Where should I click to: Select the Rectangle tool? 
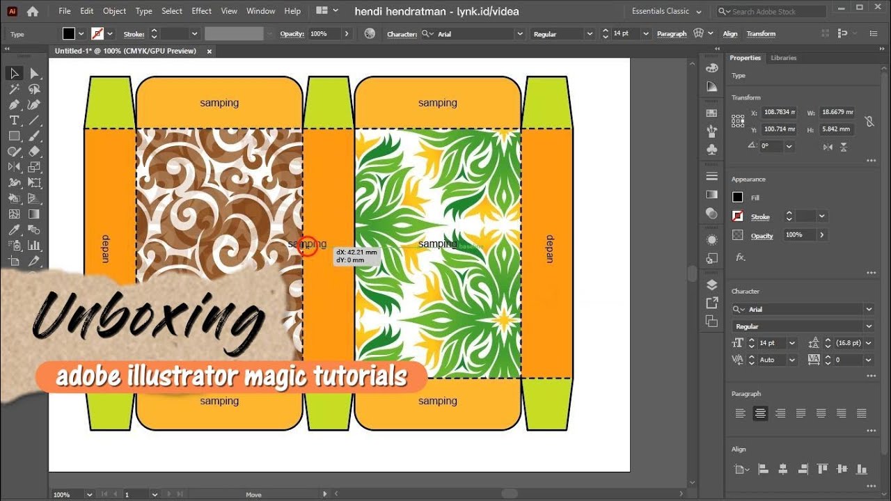coord(14,136)
